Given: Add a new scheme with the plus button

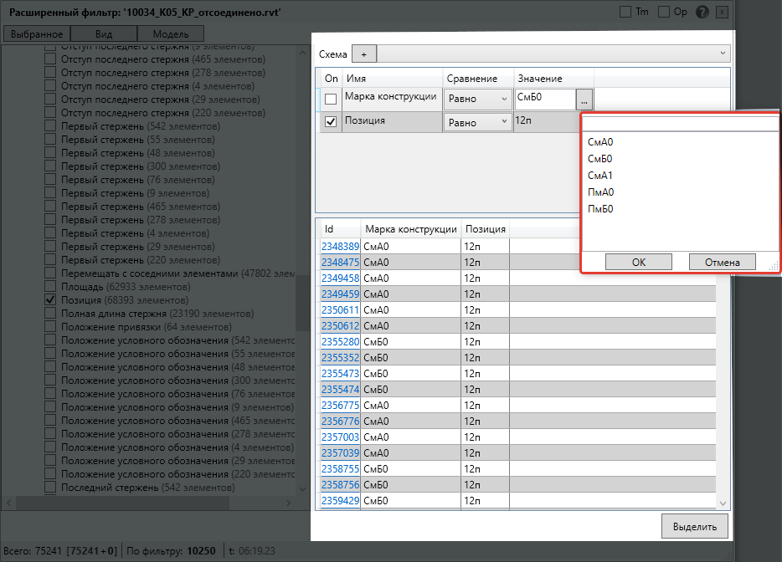Looking at the screenshot, I should (364, 54).
